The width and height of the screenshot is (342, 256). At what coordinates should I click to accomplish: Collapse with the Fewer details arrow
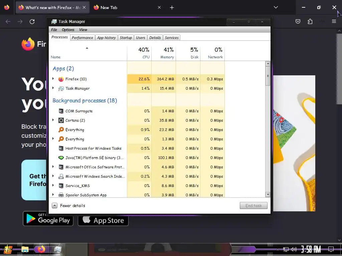coord(54,205)
